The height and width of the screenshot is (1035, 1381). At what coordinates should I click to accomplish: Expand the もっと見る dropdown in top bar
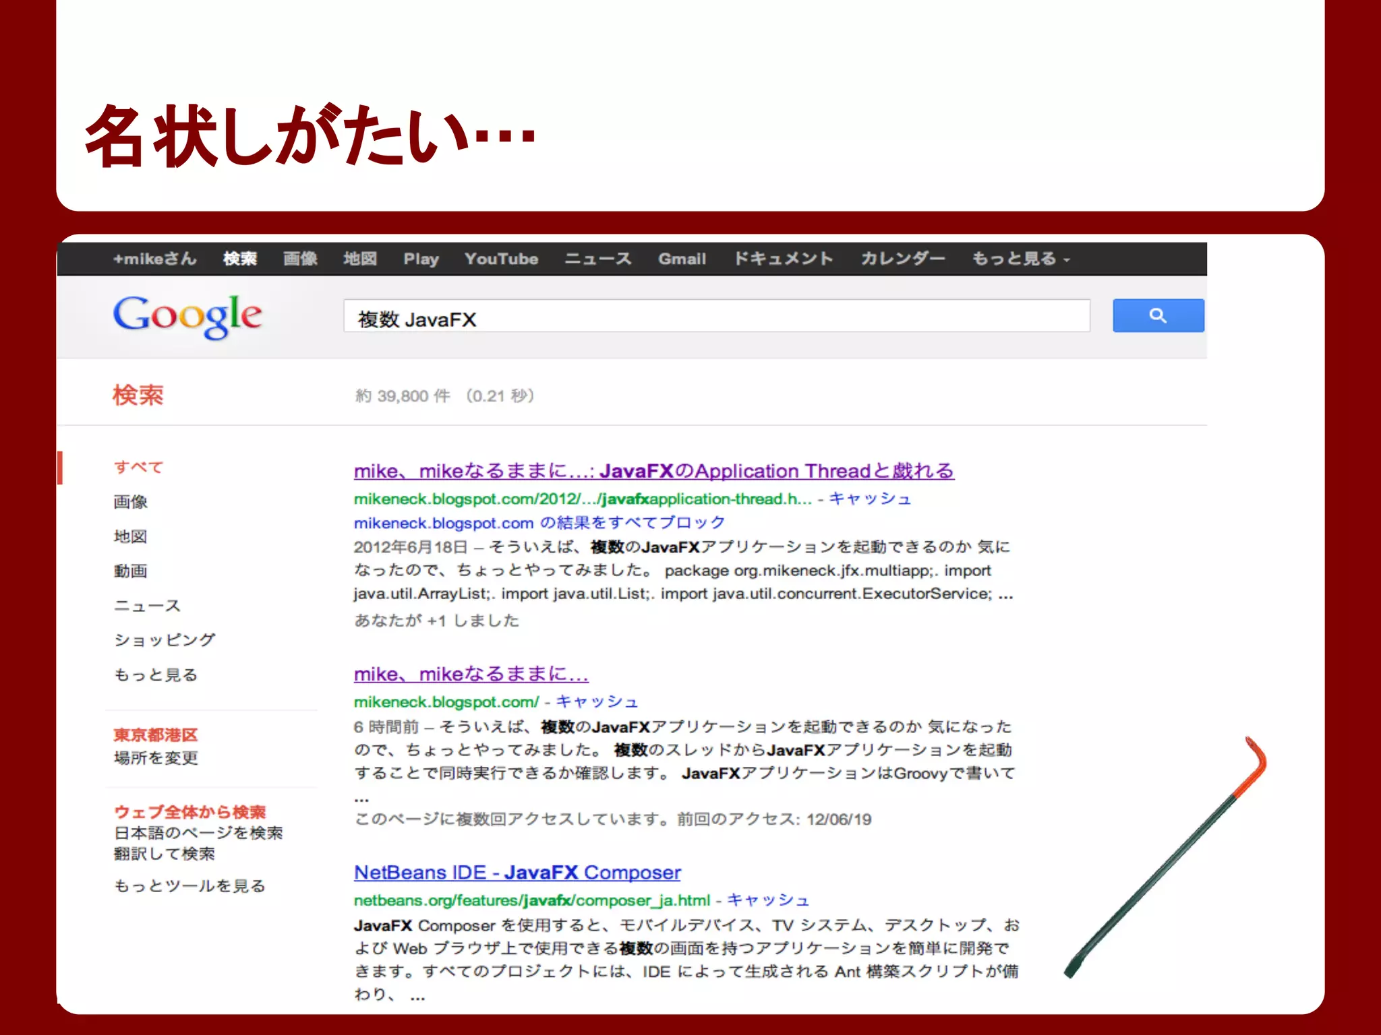click(x=1020, y=259)
